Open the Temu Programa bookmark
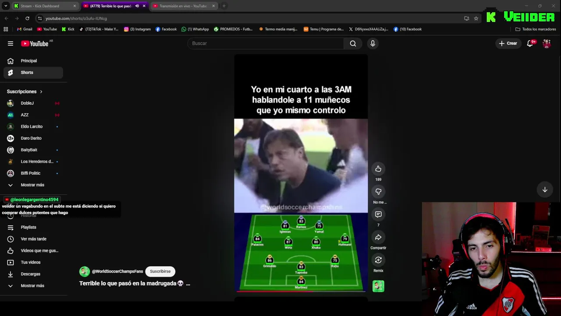Screen dimensions: 561x316 323,29
